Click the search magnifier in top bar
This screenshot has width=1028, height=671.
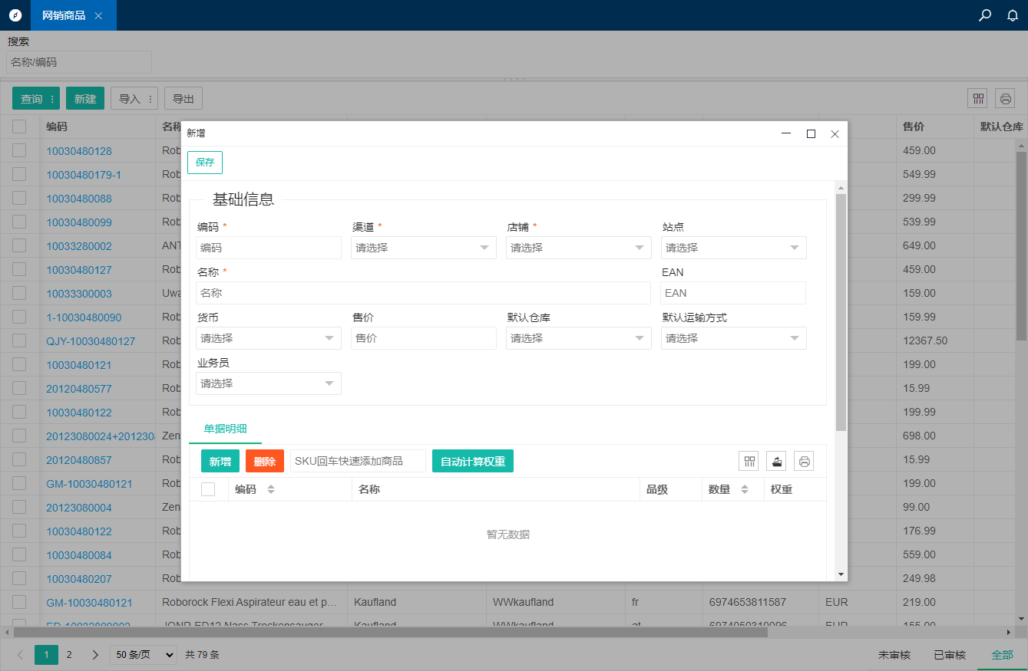point(985,15)
